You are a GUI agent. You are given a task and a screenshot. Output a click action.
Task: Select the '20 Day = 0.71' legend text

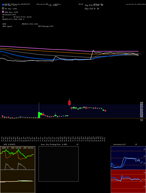click(x=11, y=5)
